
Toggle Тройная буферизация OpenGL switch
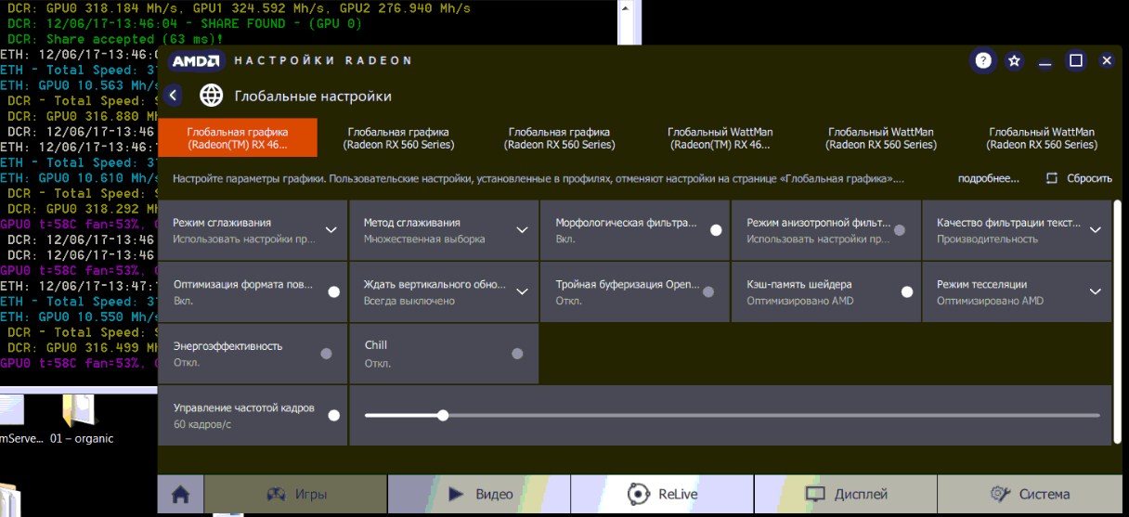tap(708, 291)
